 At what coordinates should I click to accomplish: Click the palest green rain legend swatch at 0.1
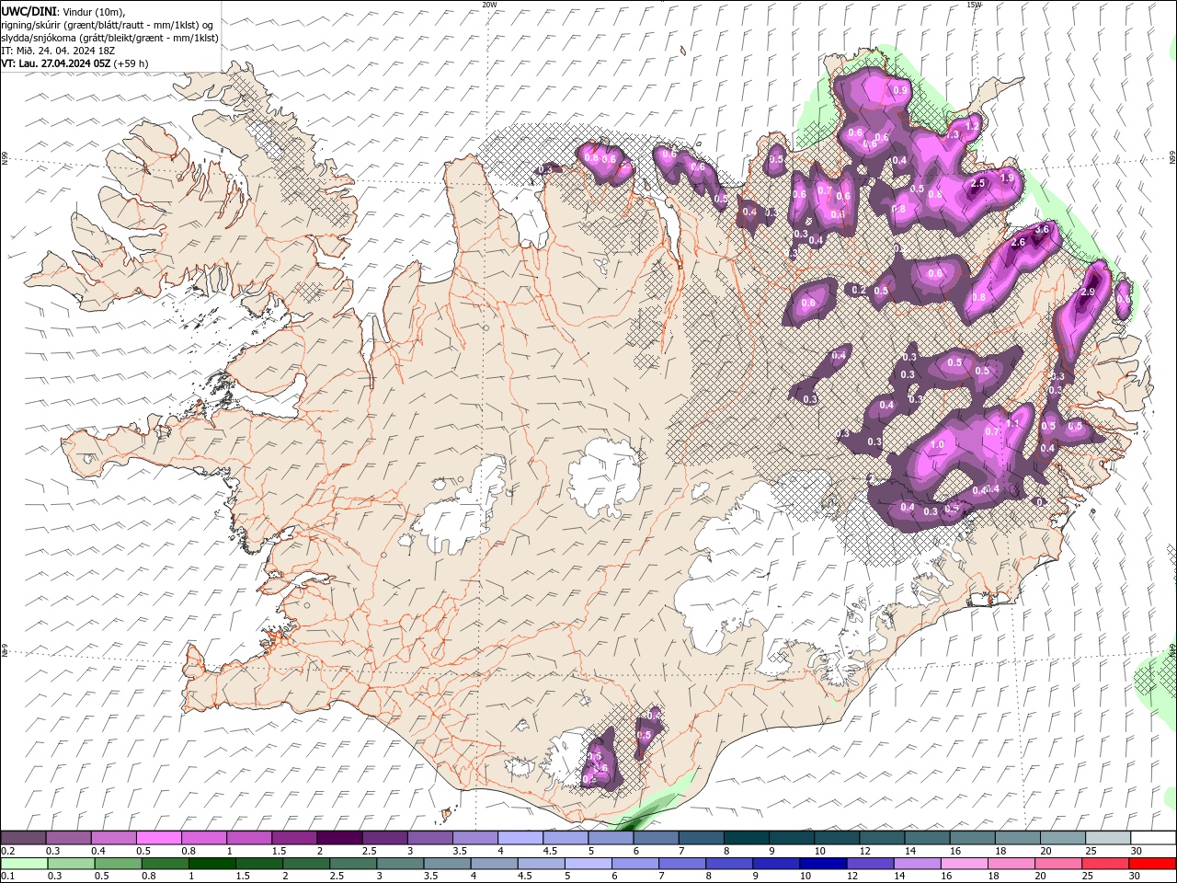(25, 864)
